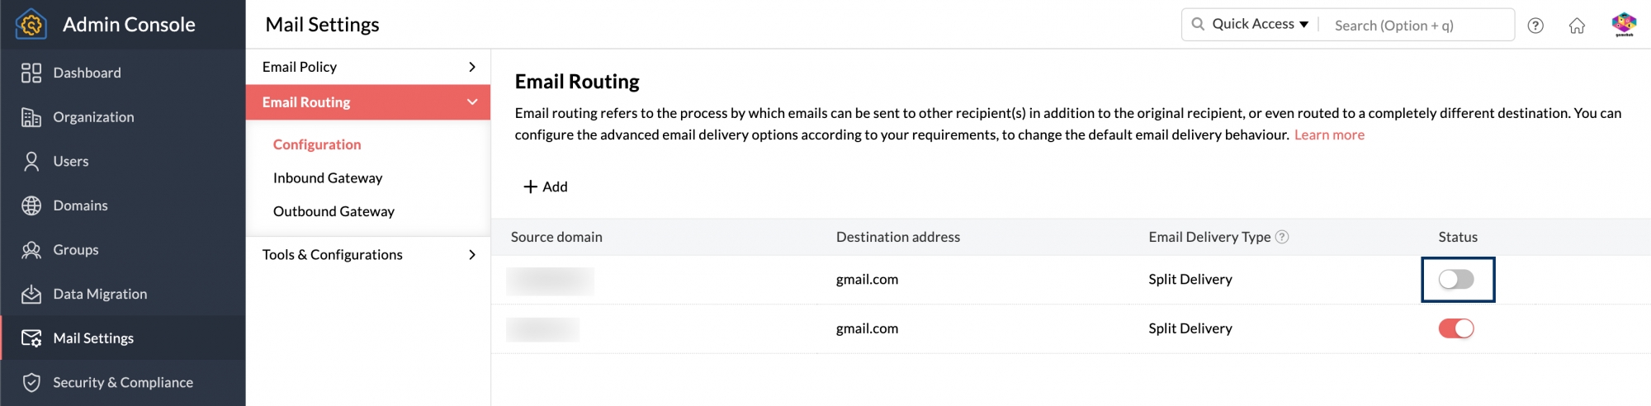Disable the second routing rule status toggle
Image resolution: width=1651 pixels, height=406 pixels.
click(x=1456, y=328)
